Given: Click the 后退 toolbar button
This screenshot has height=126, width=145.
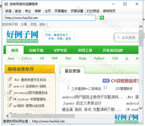Looking at the screenshot, I should click(x=8, y=11).
